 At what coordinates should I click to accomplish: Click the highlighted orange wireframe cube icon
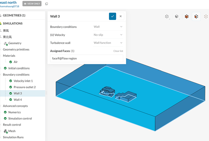click(196, 17)
